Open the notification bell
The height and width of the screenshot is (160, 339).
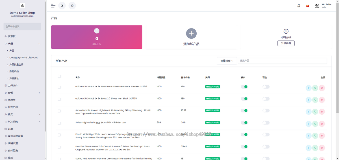point(299,6)
